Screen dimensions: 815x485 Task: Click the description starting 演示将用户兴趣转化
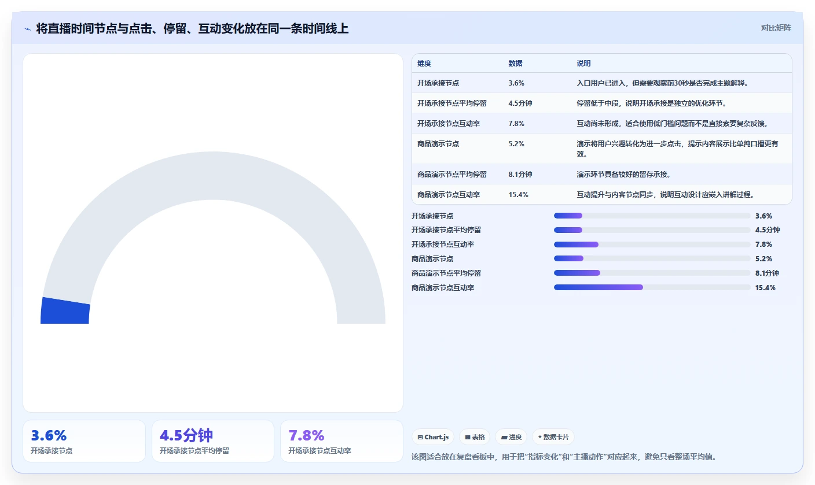point(677,149)
